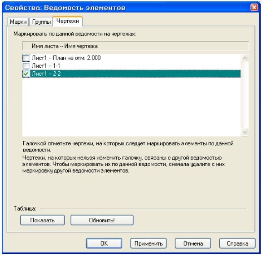This screenshot has width=262, height=255.
Task: Click the Применить button
Action: (148, 243)
